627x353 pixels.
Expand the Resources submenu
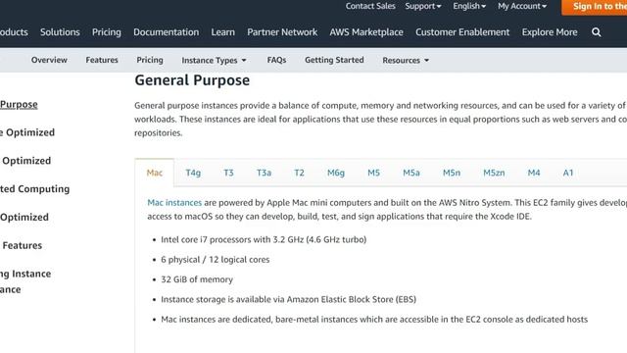tap(406, 61)
